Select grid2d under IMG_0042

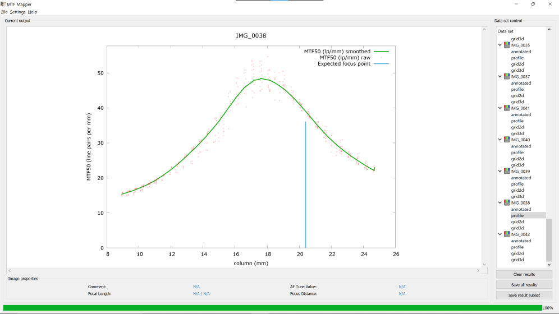517,253
